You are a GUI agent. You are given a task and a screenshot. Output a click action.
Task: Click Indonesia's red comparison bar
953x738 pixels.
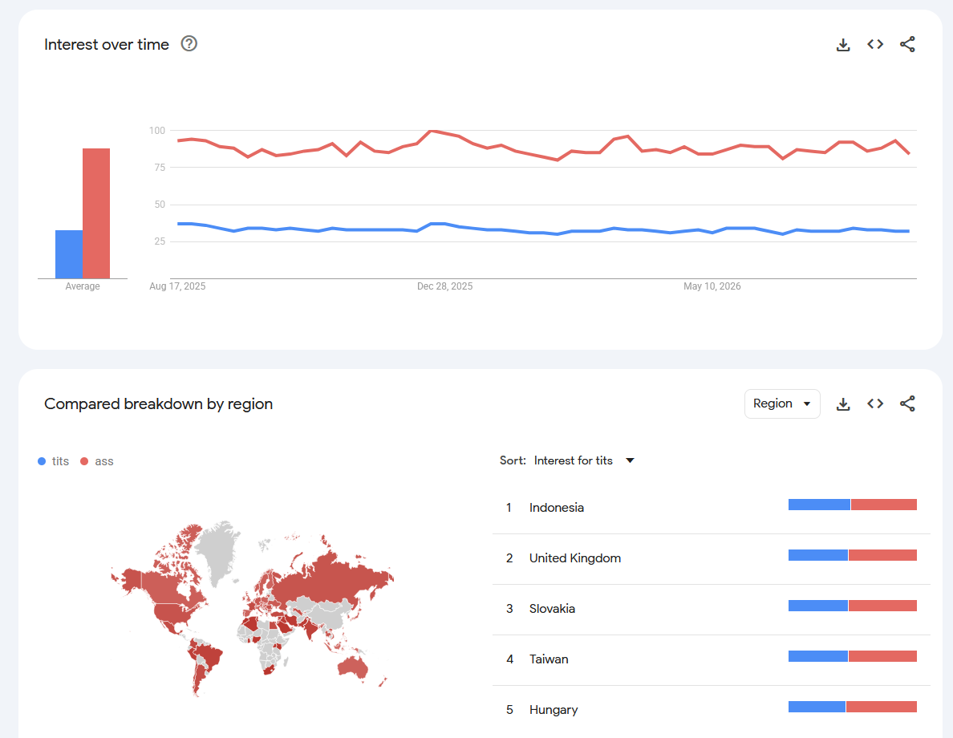(884, 505)
